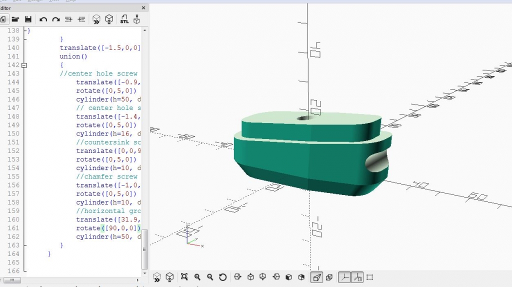Toggle Show Axes
The height and width of the screenshot is (287, 512).
[344, 277]
